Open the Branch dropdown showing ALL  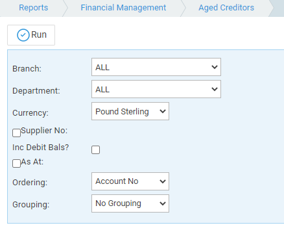point(156,67)
